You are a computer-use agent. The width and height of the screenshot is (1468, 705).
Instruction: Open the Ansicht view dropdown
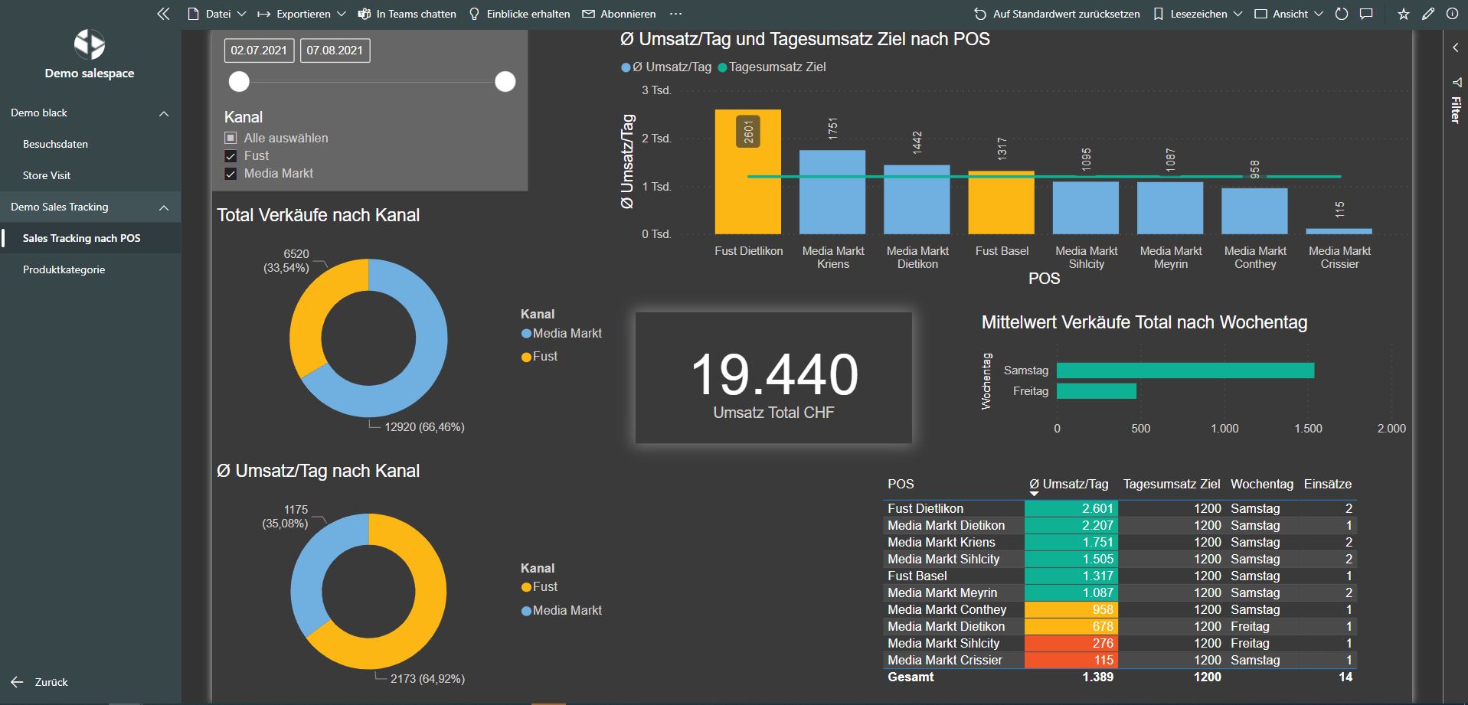point(1289,14)
